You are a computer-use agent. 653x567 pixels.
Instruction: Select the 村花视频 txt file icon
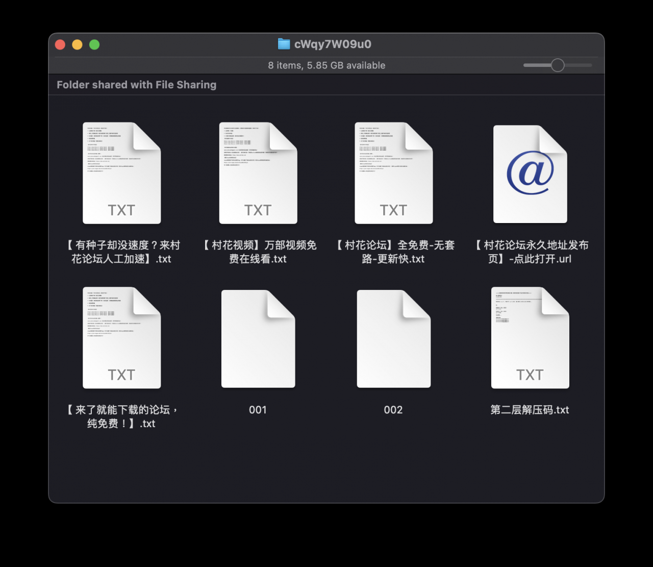(258, 173)
